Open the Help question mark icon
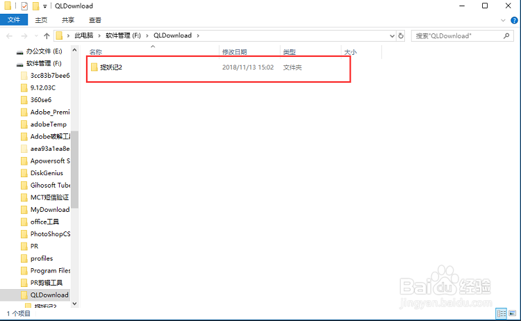Viewport: 521px width, 321px height. [514, 20]
